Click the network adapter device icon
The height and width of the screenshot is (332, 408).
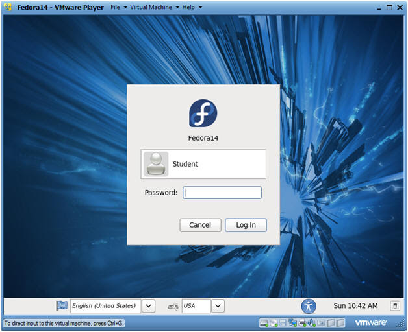pos(293,323)
